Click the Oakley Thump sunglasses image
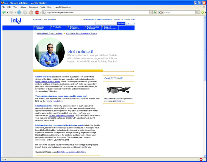Image resolution: width=207 pixels, height=162 pixels. tap(118, 90)
